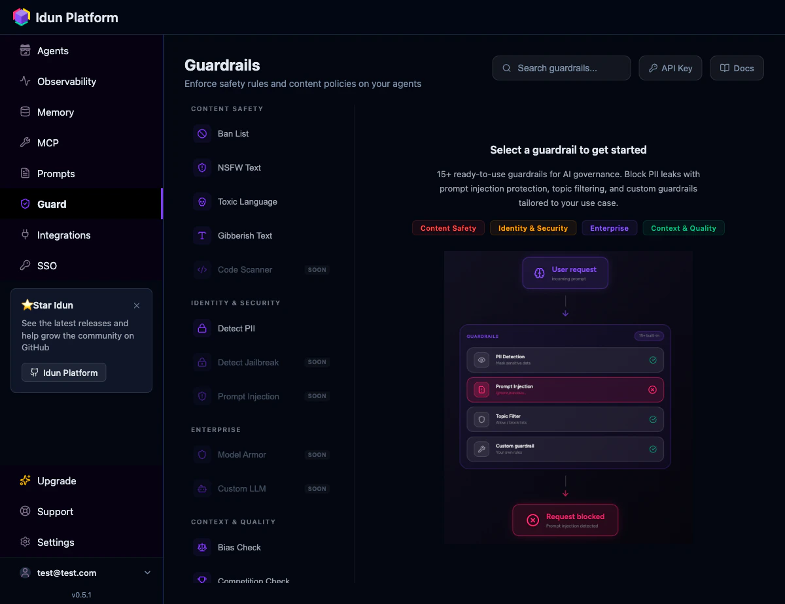Choose the Detect PII guardrail
The height and width of the screenshot is (604, 785).
pos(261,328)
